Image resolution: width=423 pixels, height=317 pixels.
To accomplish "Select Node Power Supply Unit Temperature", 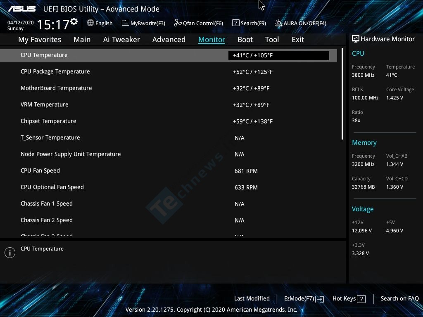I will (x=169, y=154).
